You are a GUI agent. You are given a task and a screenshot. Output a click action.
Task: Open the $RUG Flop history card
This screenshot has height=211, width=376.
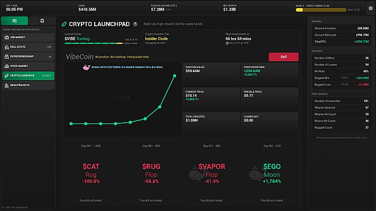[x=151, y=173]
